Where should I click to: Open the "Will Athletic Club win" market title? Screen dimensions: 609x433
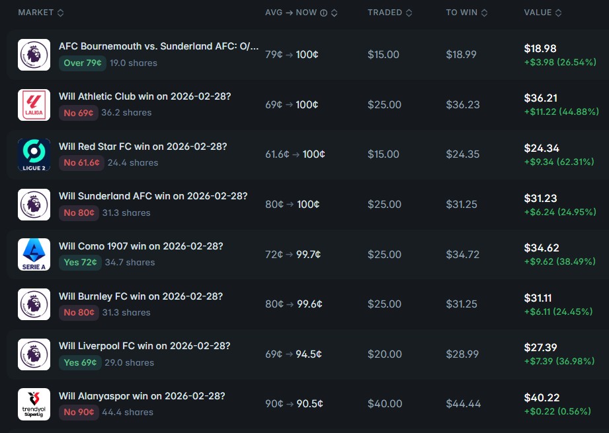tap(145, 96)
